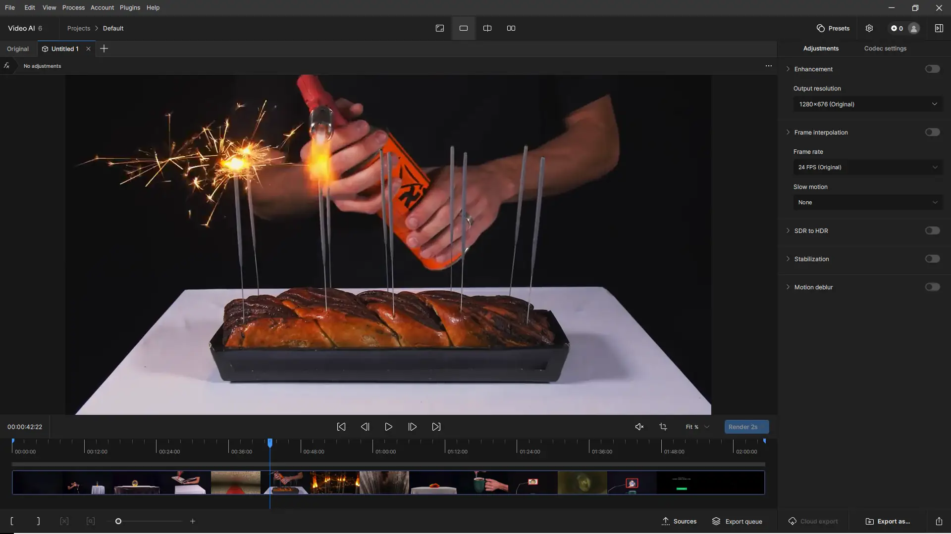Open the Slow motion dropdown
The height and width of the screenshot is (534, 951).
pos(868,202)
